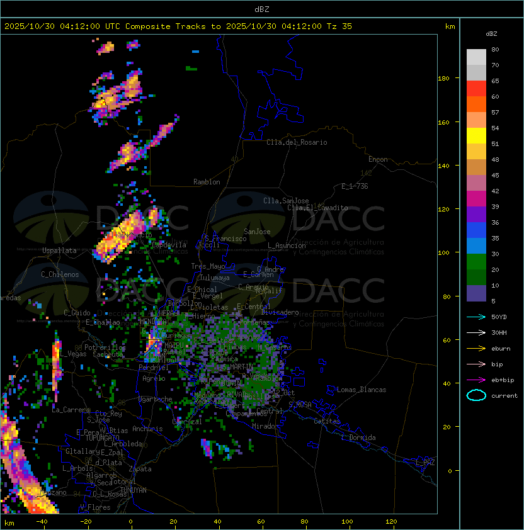The width and height of the screenshot is (524, 530).
Task: Click the eburn yellow arrow legend icon
Action: (476, 349)
